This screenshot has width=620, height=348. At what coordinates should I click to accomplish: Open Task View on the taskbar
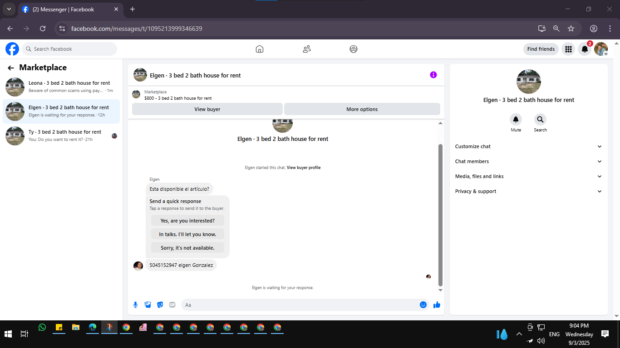[25, 334]
